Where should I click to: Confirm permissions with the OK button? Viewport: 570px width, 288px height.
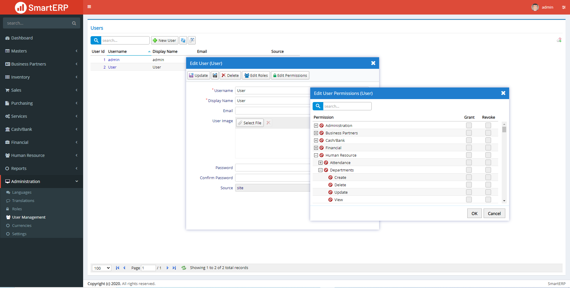pos(474,213)
